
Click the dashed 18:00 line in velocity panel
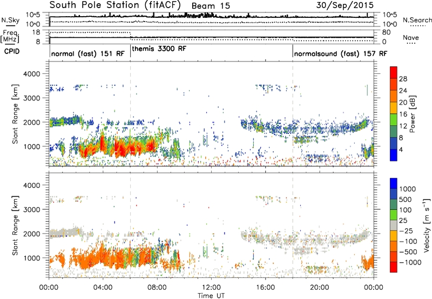tap(293, 225)
